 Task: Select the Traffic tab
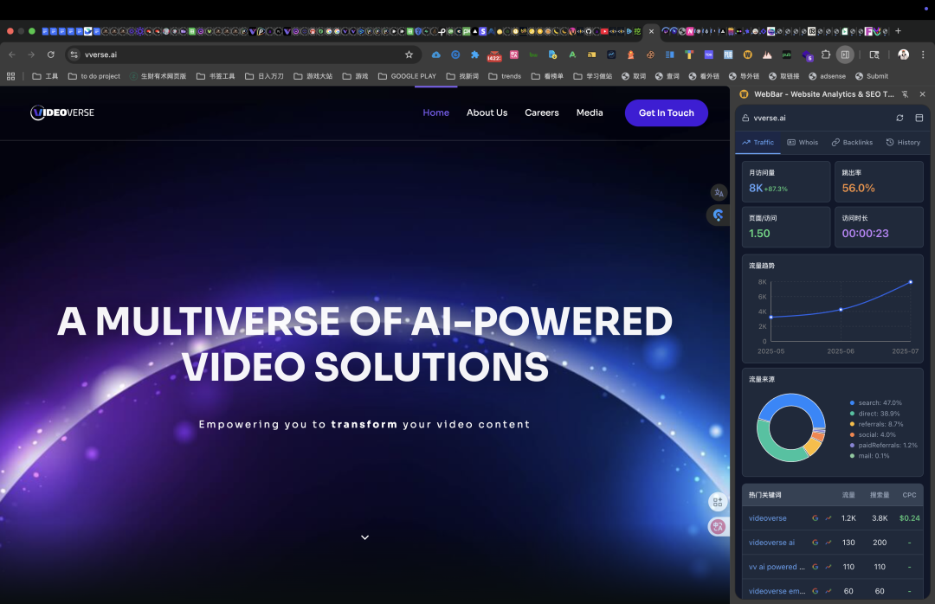(x=758, y=143)
